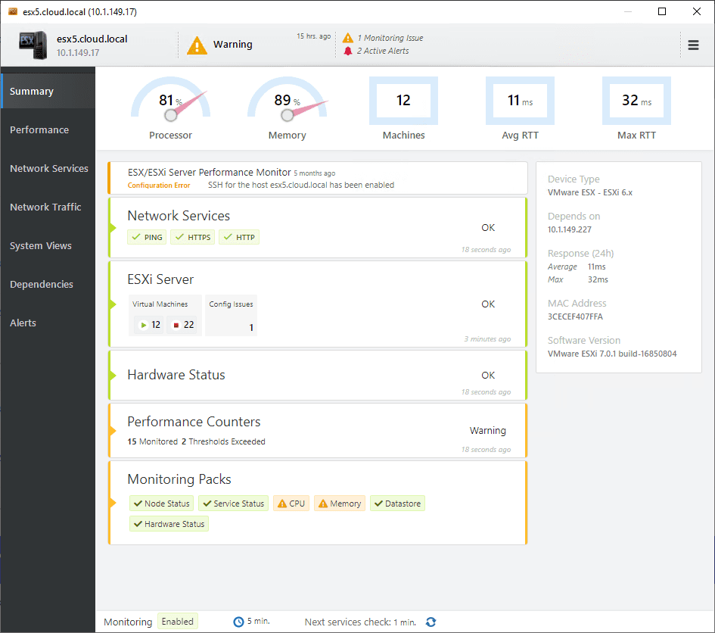This screenshot has height=633, width=715.
Task: Click the 1 Monitoring Issue link
Action: point(390,38)
